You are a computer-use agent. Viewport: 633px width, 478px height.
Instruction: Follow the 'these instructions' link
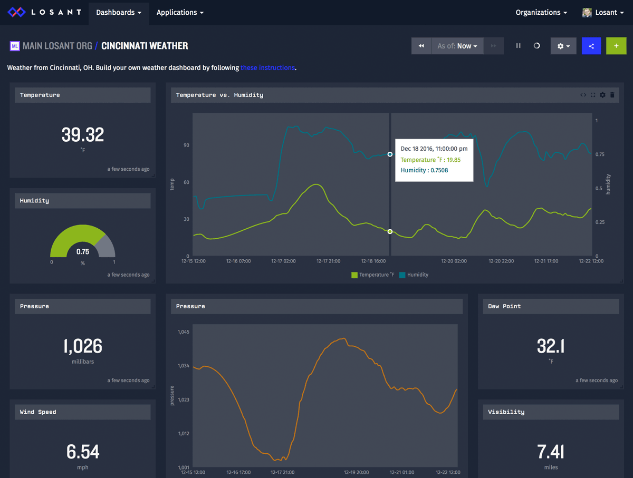[x=267, y=67]
